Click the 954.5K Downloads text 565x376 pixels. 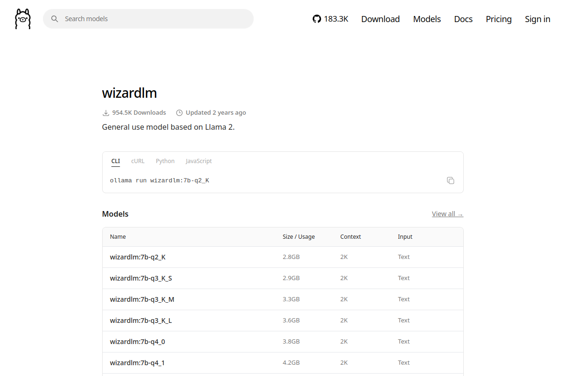tap(139, 113)
